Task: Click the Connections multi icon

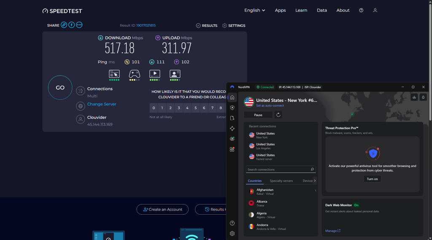Action: pyautogui.click(x=81, y=91)
